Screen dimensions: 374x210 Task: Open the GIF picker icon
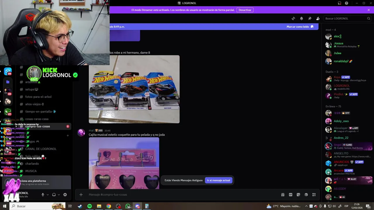coord(291,195)
